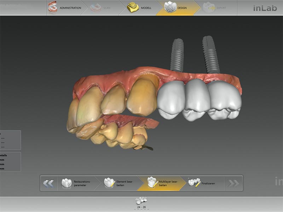Click the details panel showing mm values
The width and height of the screenshot is (283, 212).
pos(10,161)
